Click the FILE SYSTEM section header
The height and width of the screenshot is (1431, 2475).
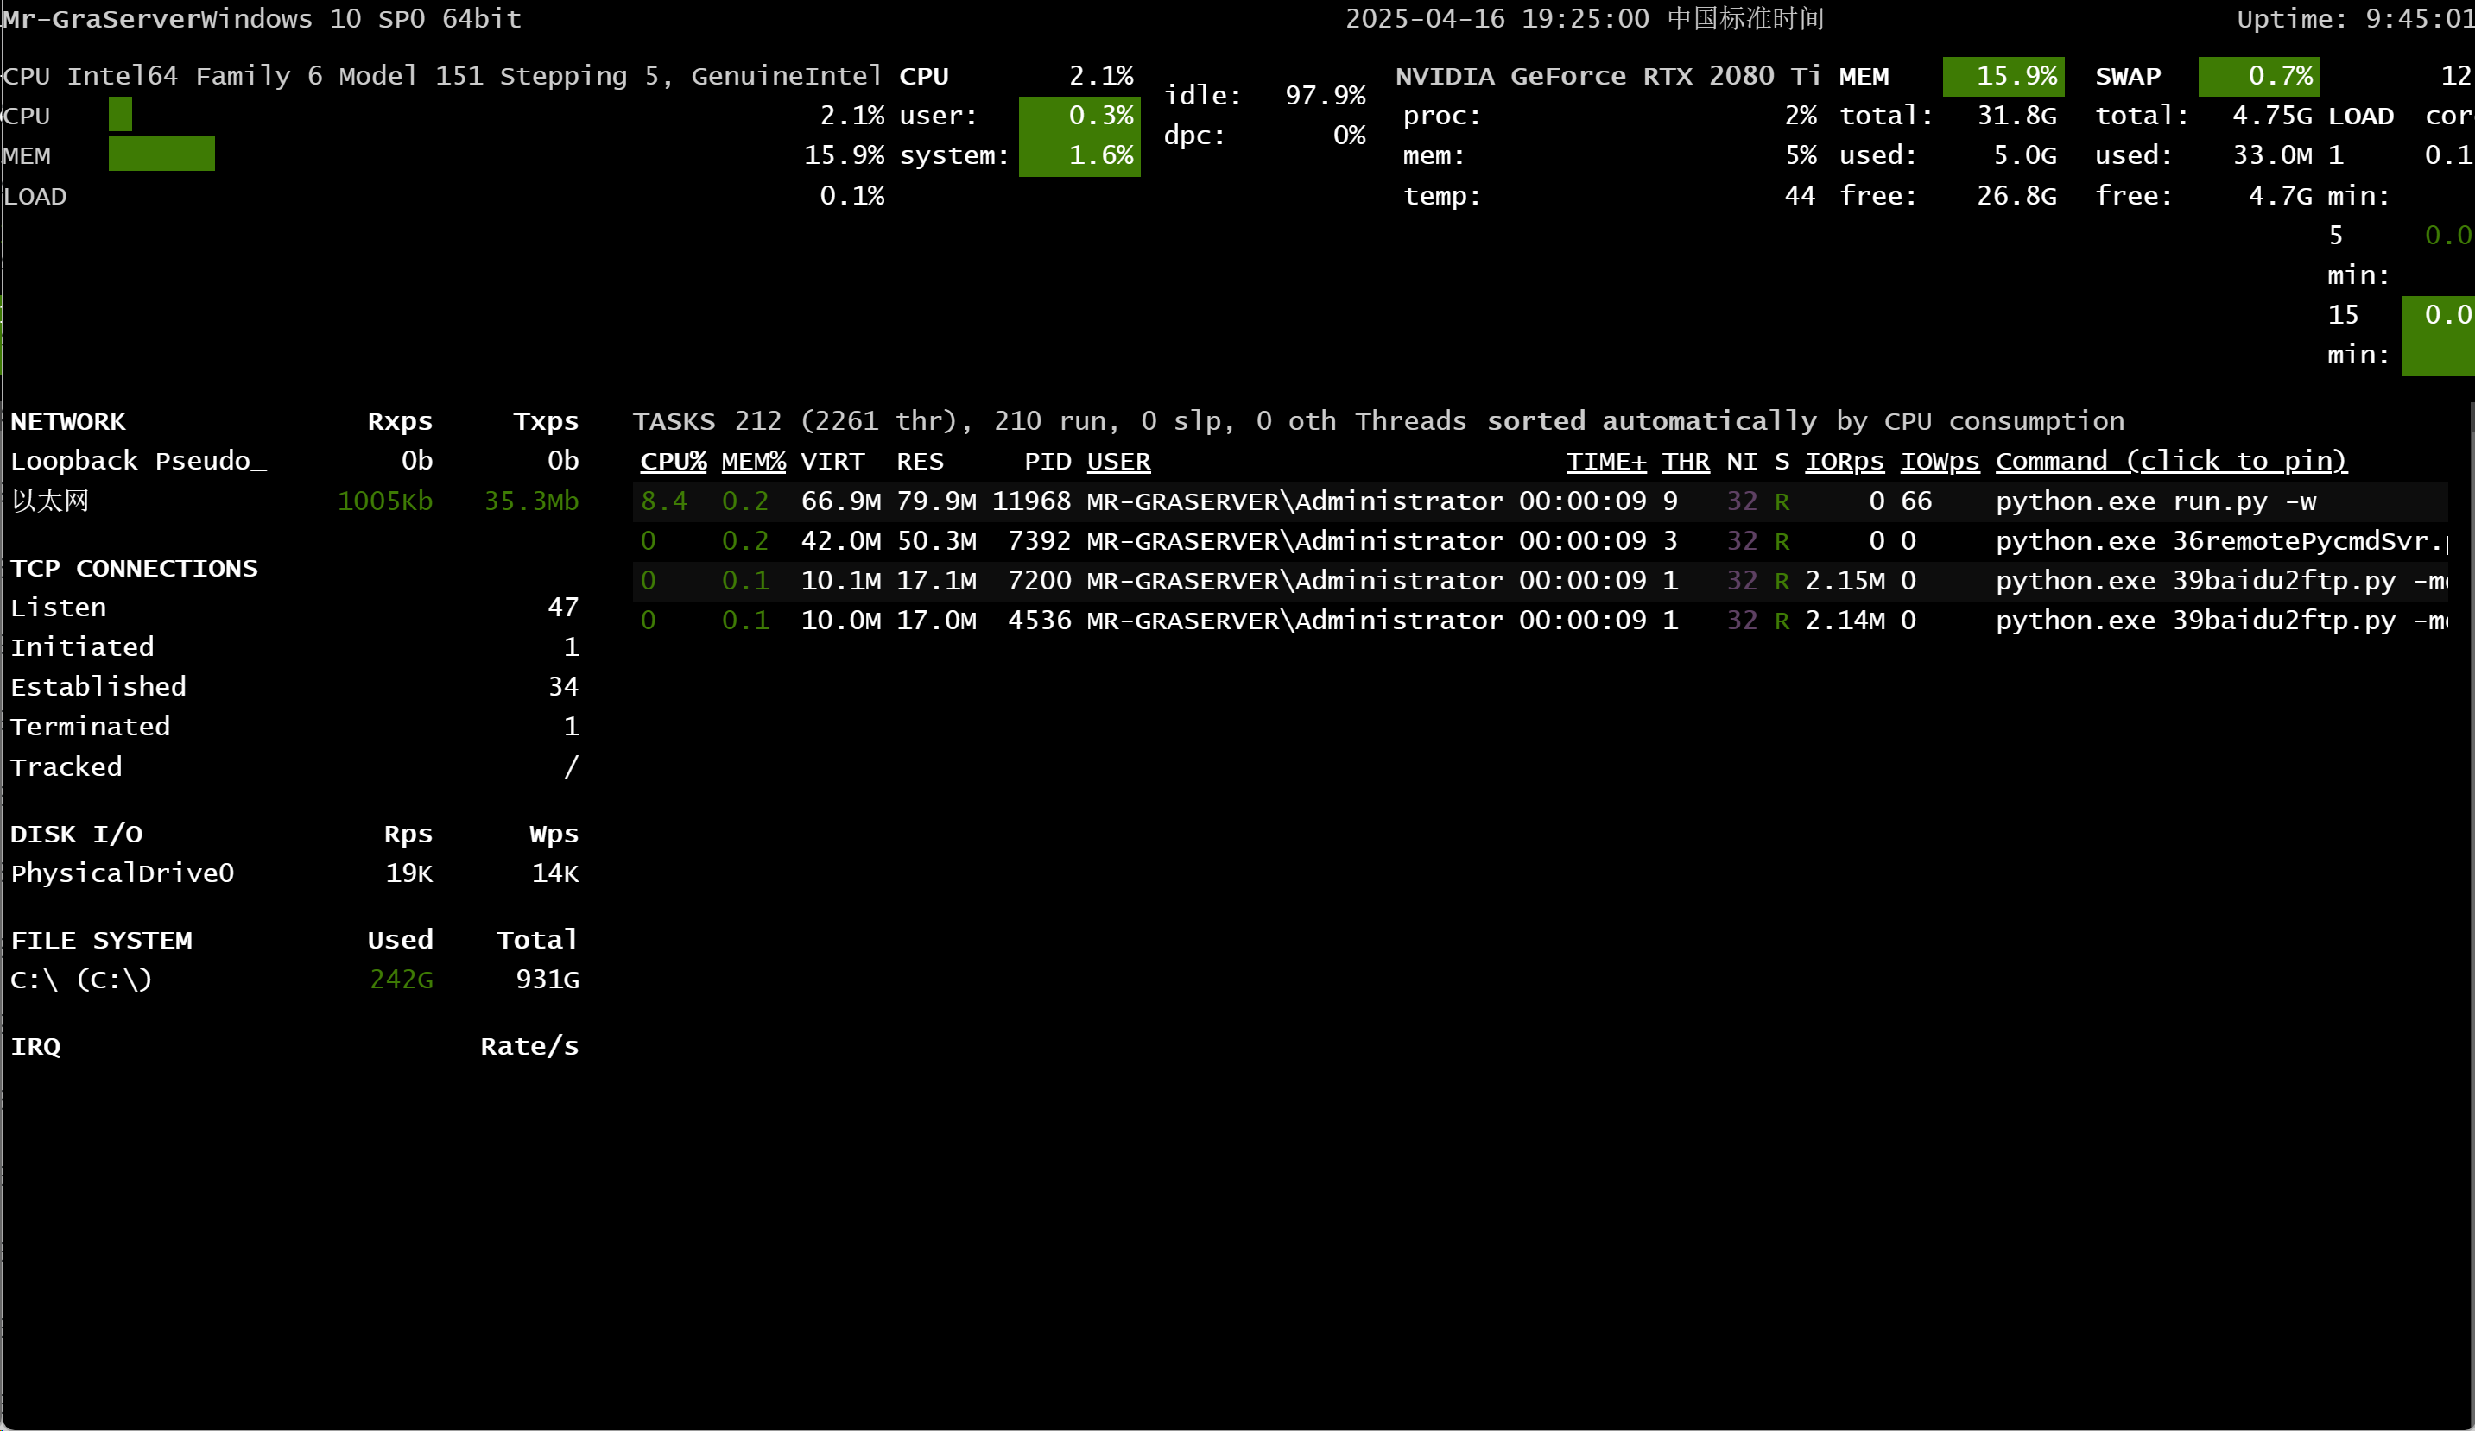tap(101, 940)
